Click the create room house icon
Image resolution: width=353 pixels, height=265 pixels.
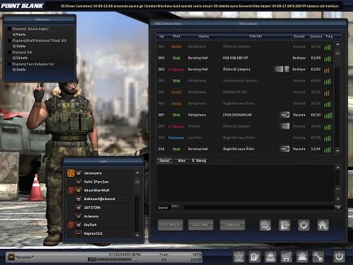(x=323, y=225)
